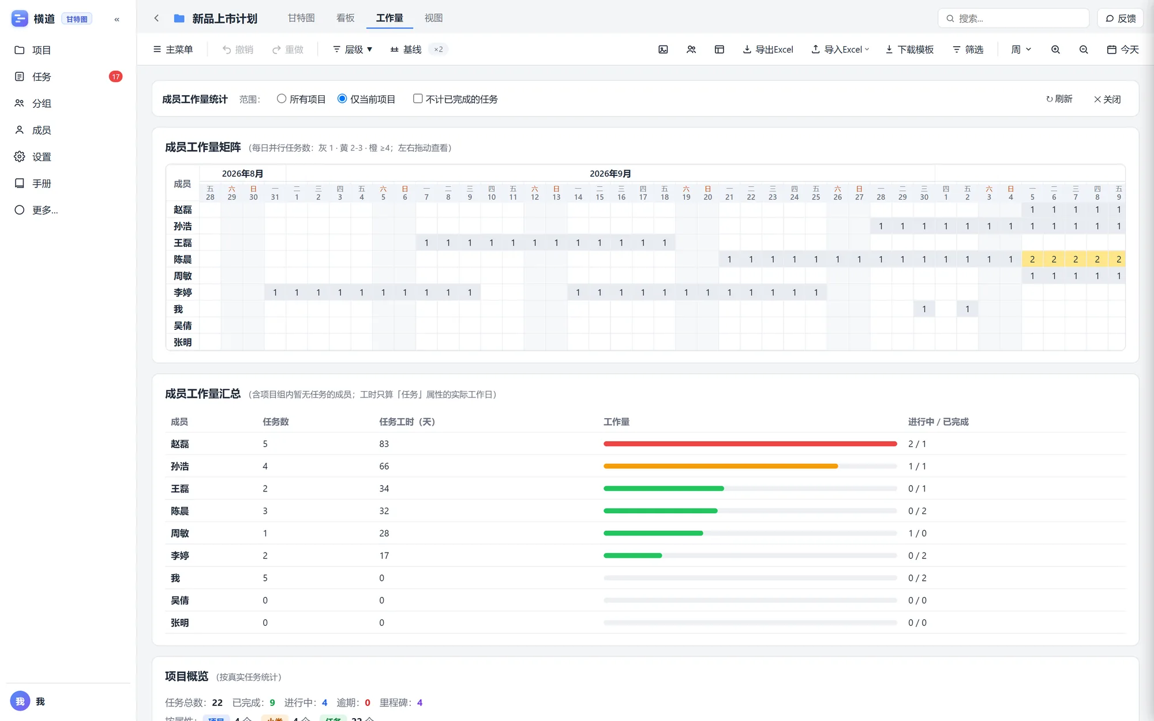The width and height of the screenshot is (1154, 721).
Task: Click the 我 user avatar at bottom
Action: (20, 701)
